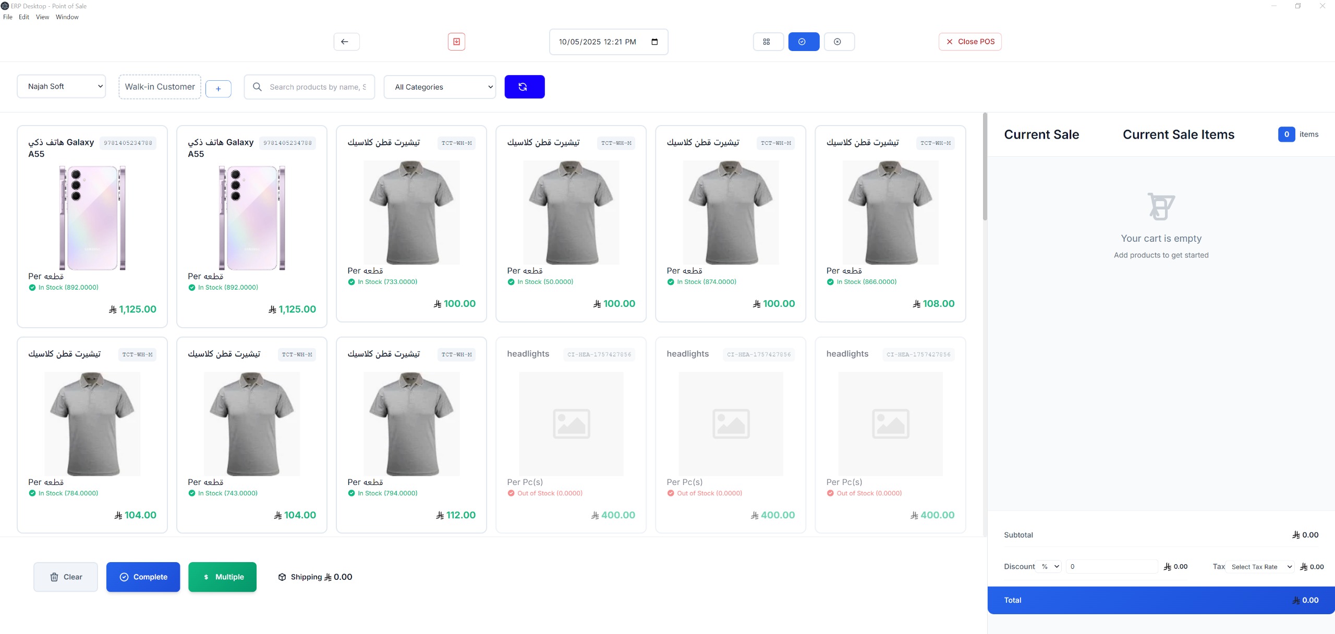The width and height of the screenshot is (1335, 634).
Task: Click the Shipping box icon
Action: 282,577
